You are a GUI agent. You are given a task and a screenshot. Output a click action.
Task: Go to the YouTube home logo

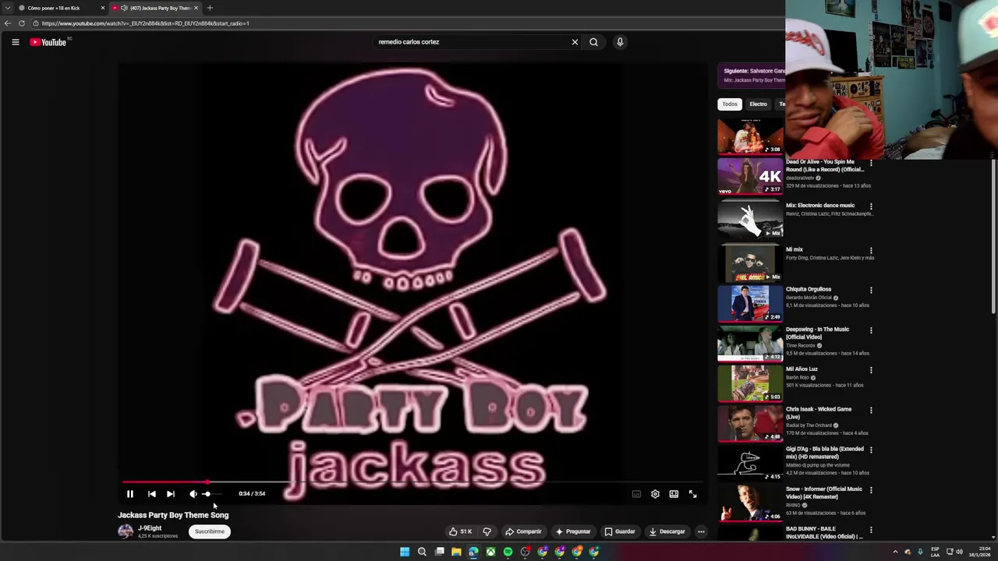pyautogui.click(x=48, y=42)
